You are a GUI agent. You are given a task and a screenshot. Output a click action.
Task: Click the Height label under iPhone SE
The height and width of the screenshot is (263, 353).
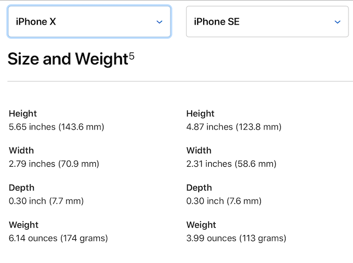pyautogui.click(x=200, y=114)
